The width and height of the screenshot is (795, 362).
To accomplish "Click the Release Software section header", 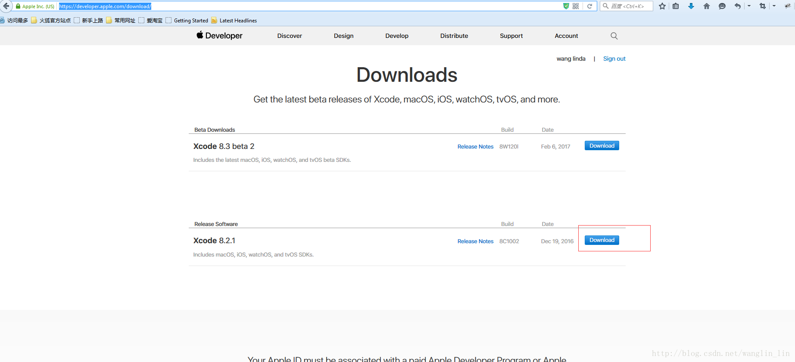I will (x=216, y=224).
